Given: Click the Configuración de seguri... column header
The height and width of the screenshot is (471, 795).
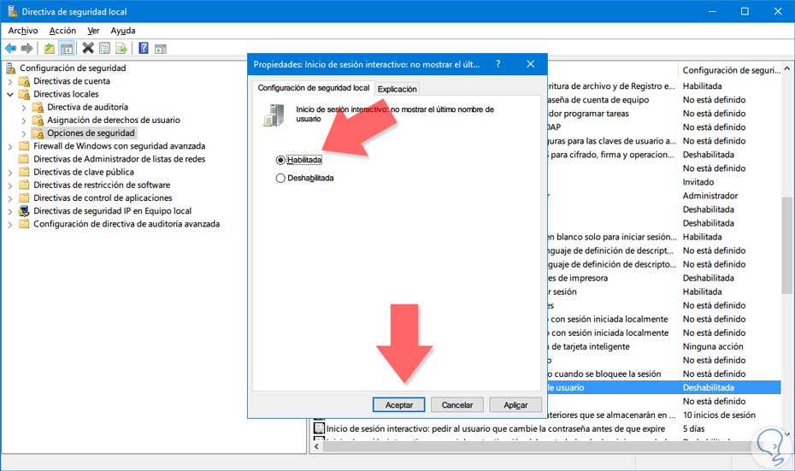Looking at the screenshot, I should (731, 70).
